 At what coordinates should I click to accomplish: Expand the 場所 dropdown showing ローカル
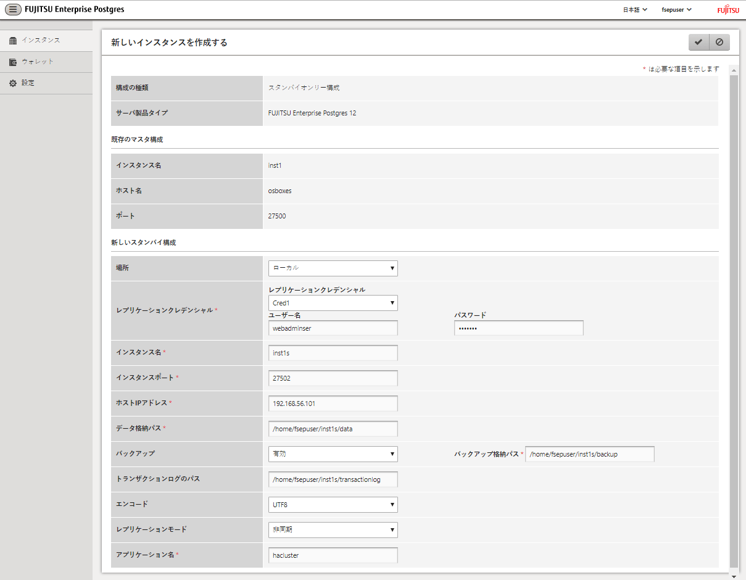333,268
